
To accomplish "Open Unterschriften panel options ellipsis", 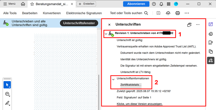I will [x=198, y=24].
